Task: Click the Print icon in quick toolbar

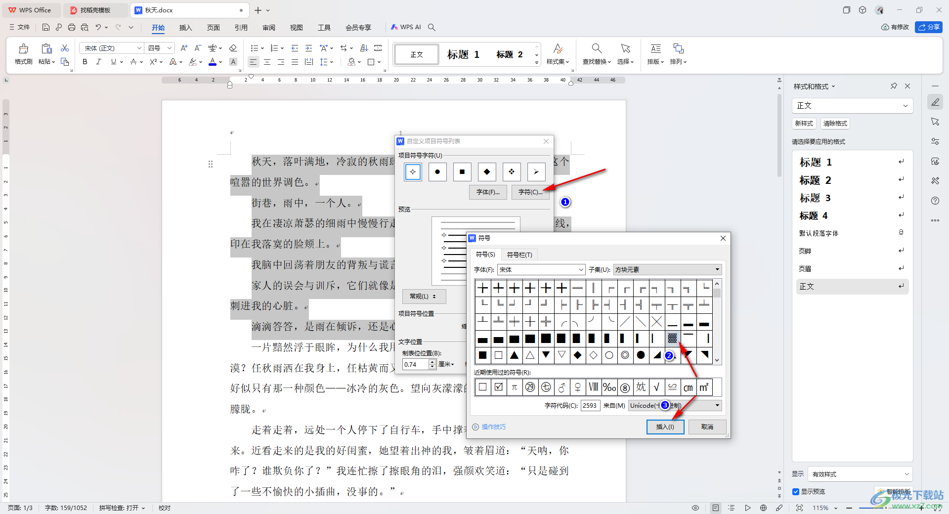Action: (x=72, y=27)
